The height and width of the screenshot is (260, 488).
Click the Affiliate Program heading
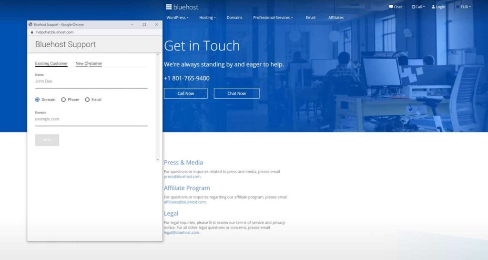187,188
